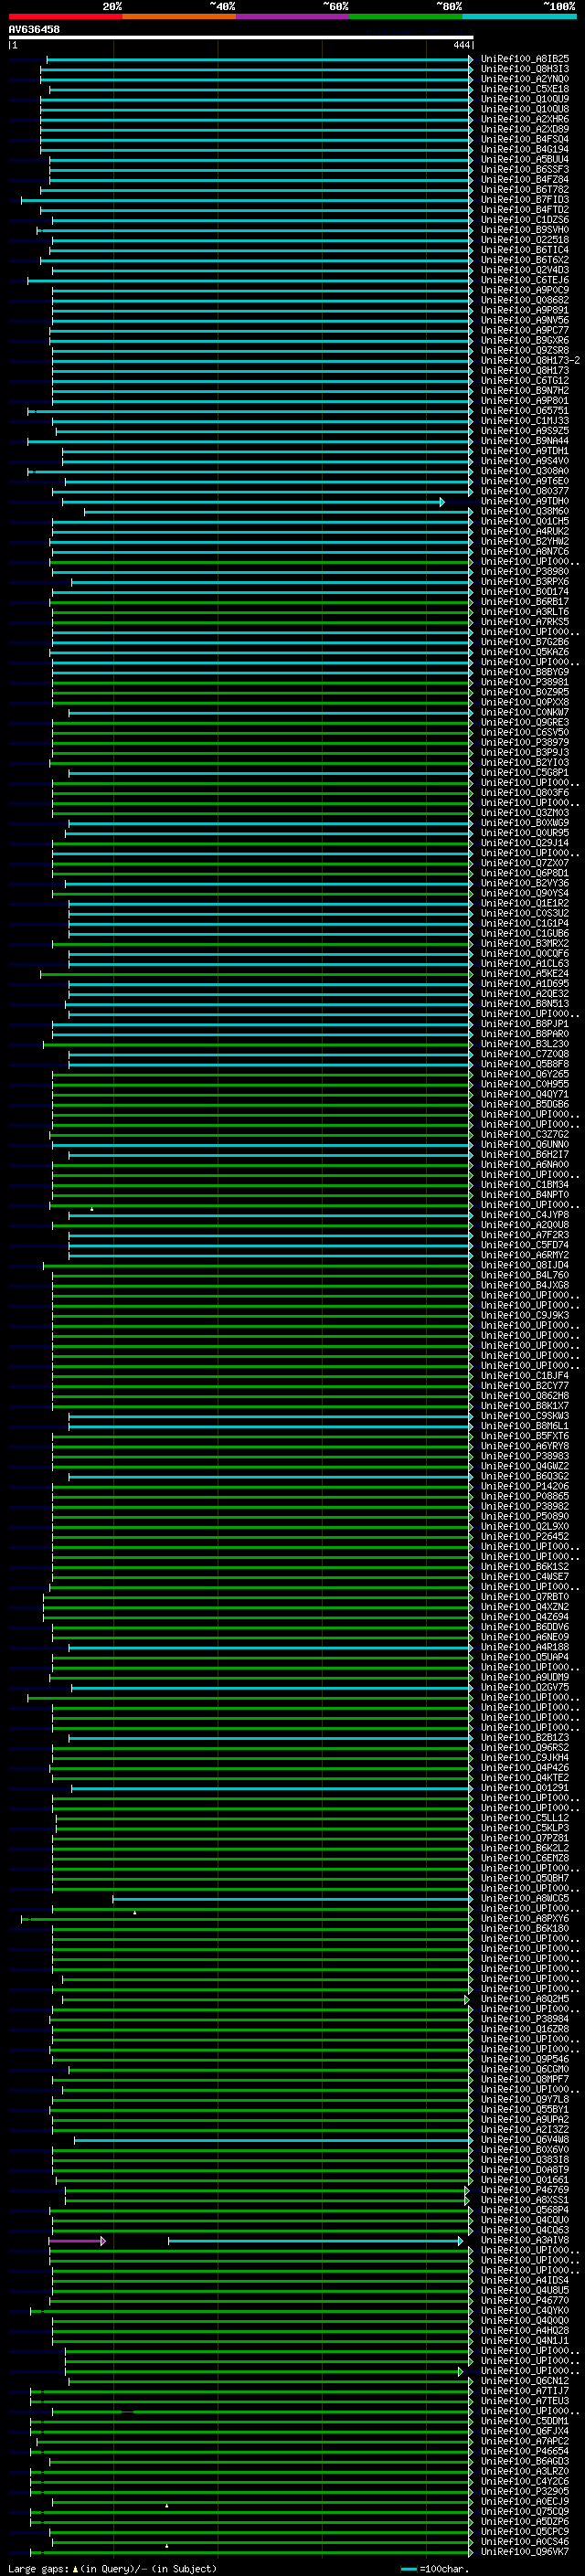Click the cyan =100char. scale marker
This screenshot has width=585, height=2576.
pyautogui.click(x=408, y=2568)
